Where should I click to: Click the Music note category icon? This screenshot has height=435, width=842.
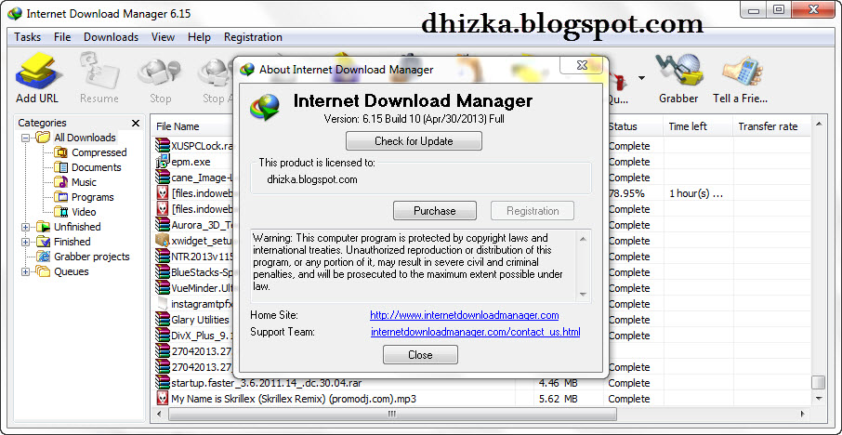pos(60,182)
